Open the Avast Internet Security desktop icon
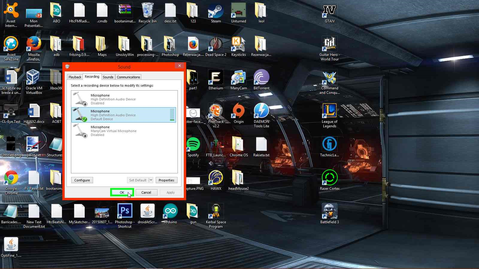Image resolution: width=479 pixels, height=269 pixels. 11,14
